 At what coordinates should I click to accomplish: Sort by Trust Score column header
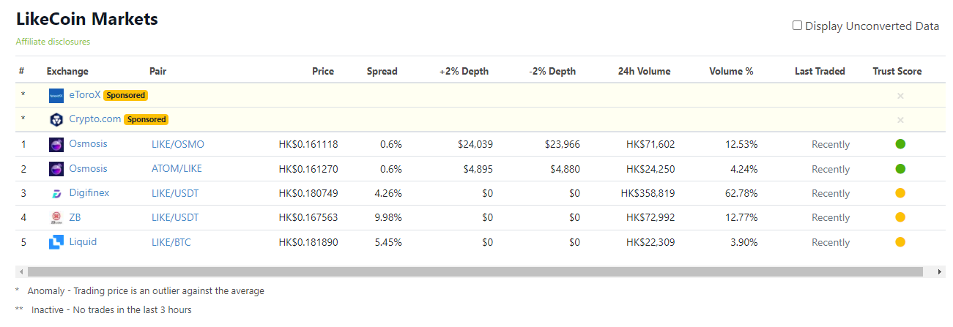coord(897,71)
